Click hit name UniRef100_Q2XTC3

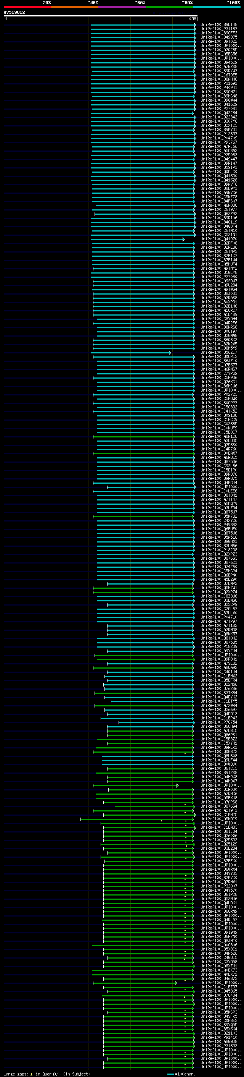pyautogui.click(x=219, y=125)
